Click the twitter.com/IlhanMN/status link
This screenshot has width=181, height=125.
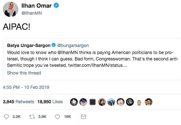tap(97, 65)
